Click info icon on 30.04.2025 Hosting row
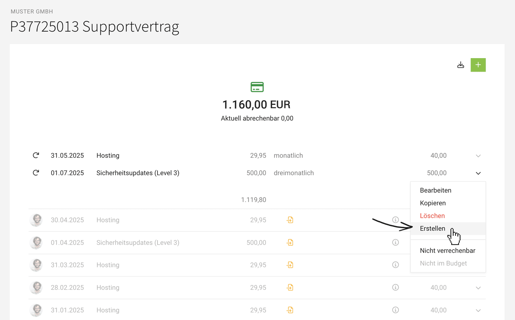The image size is (515, 320). [x=395, y=220]
